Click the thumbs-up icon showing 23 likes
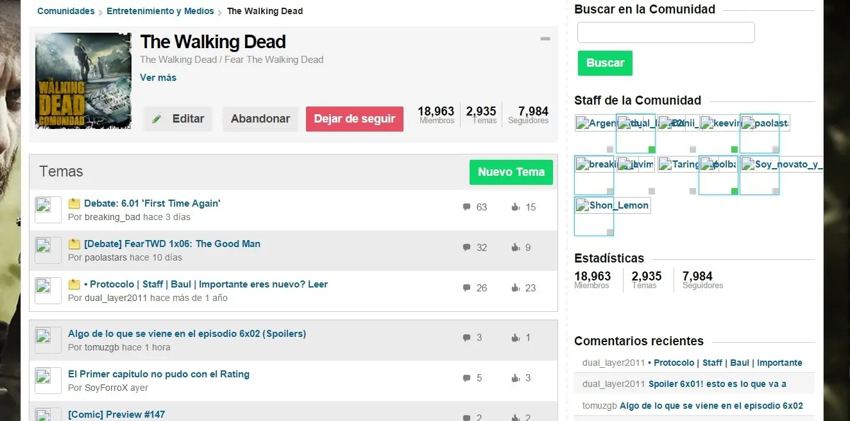The width and height of the screenshot is (850, 421). click(515, 288)
